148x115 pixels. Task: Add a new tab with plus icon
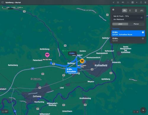tap(137, 2)
